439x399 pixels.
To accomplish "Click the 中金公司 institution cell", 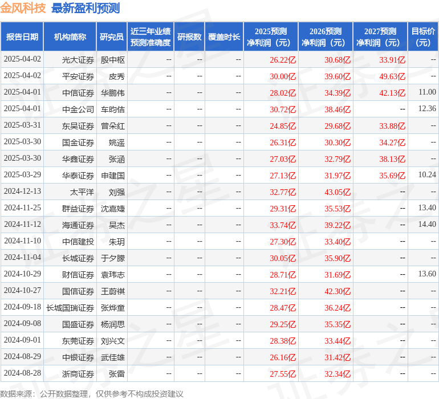I will click(x=78, y=109).
